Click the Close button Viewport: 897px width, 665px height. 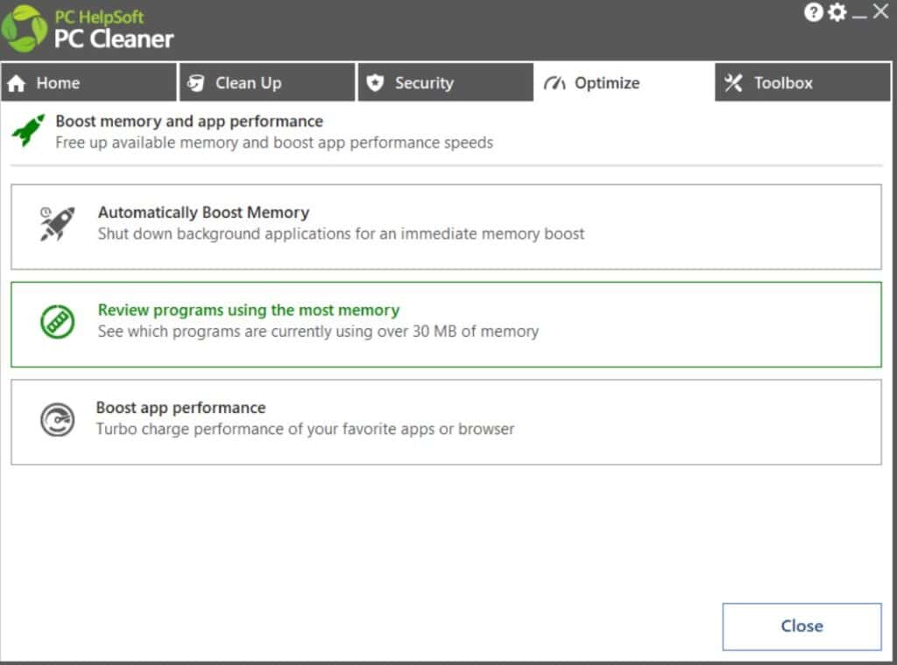802,626
